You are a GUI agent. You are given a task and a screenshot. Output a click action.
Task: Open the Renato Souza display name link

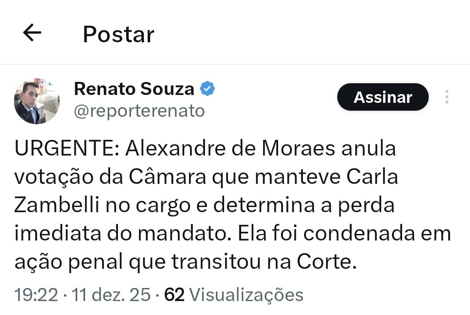tap(134, 89)
